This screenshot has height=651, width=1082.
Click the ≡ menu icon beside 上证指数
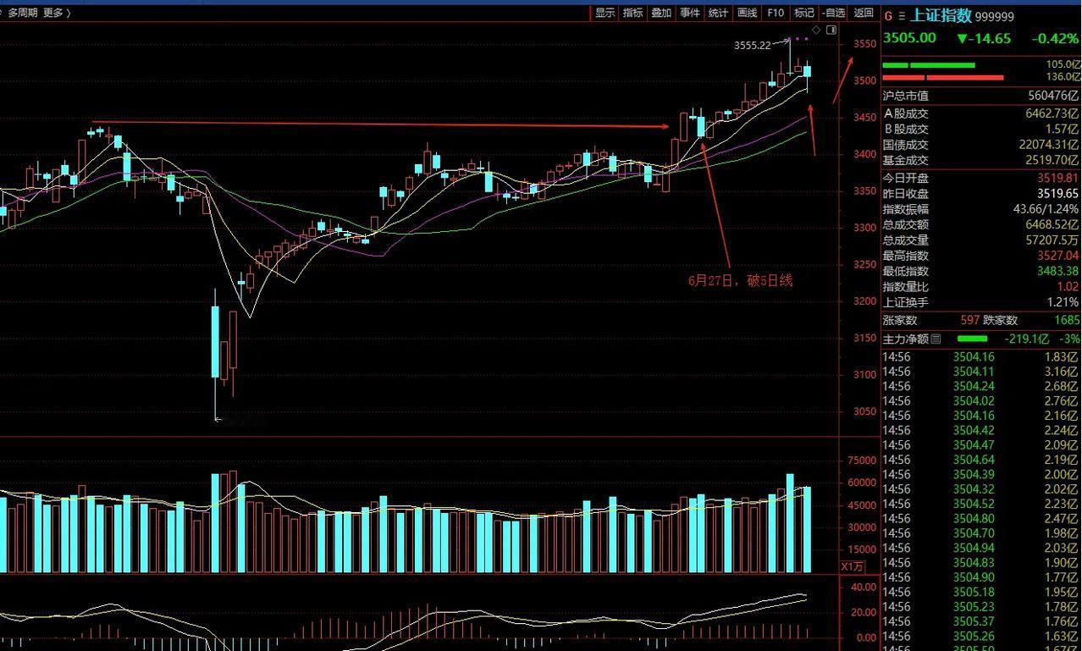[902, 16]
